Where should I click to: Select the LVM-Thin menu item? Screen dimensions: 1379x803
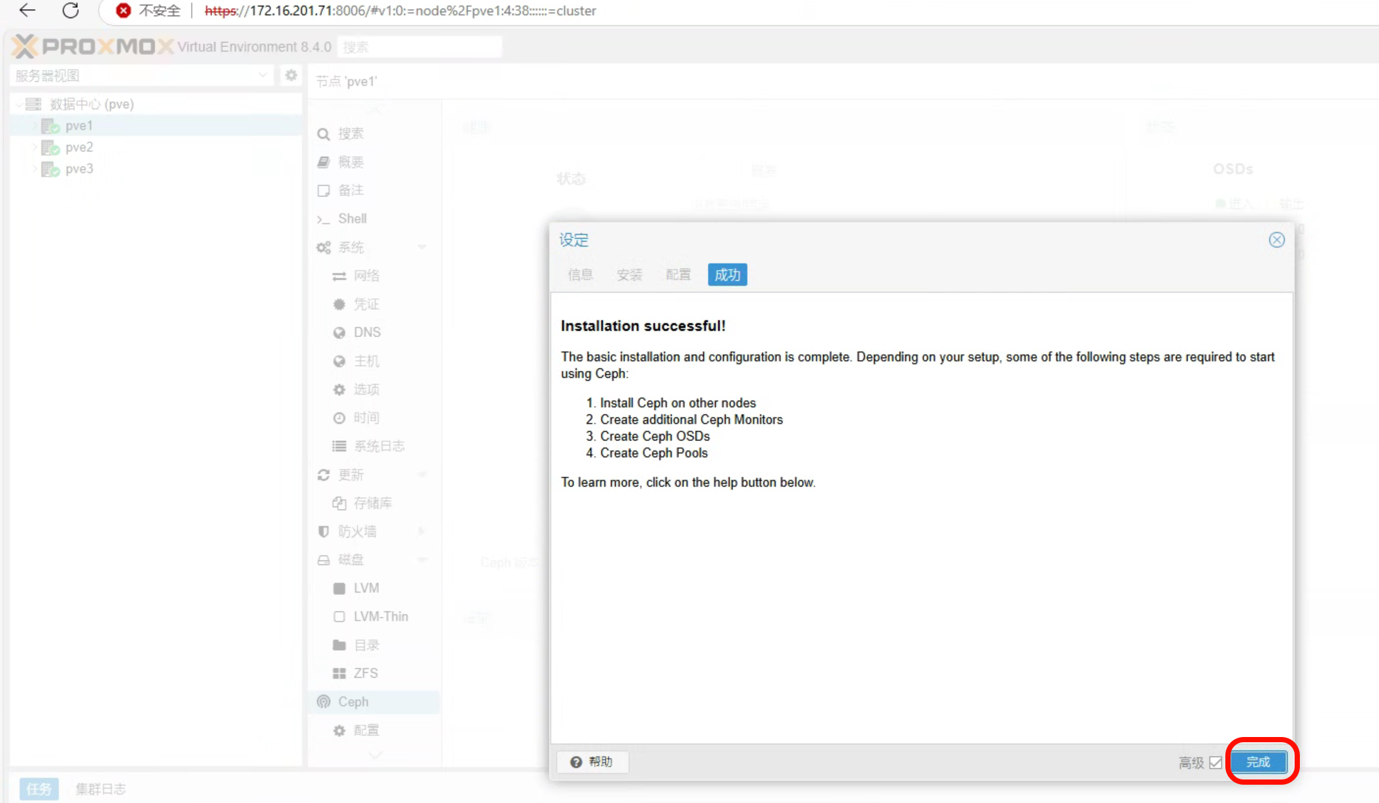tap(381, 616)
